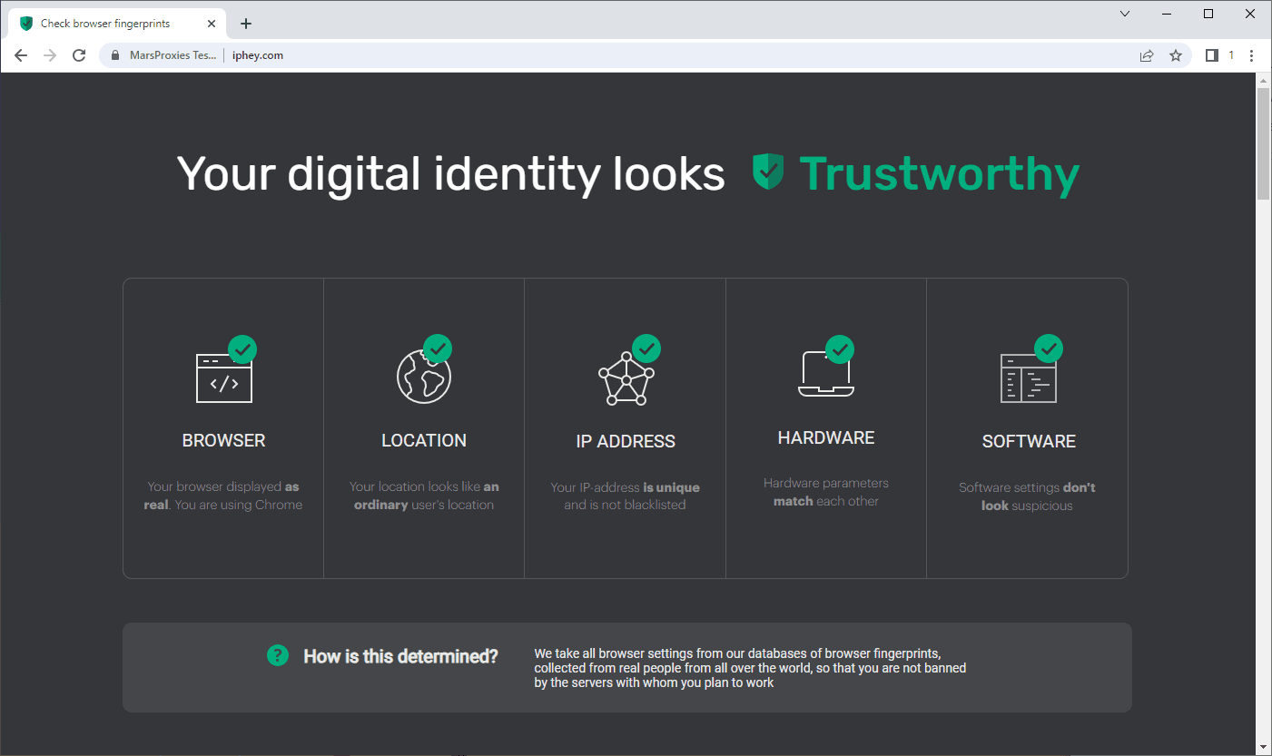The image size is (1272, 756).
Task: Click the green checkmark badge on IP Address
Action: (646, 349)
